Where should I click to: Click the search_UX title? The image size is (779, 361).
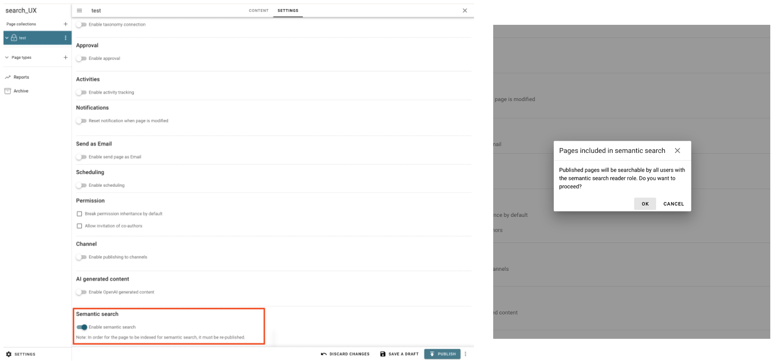(21, 10)
